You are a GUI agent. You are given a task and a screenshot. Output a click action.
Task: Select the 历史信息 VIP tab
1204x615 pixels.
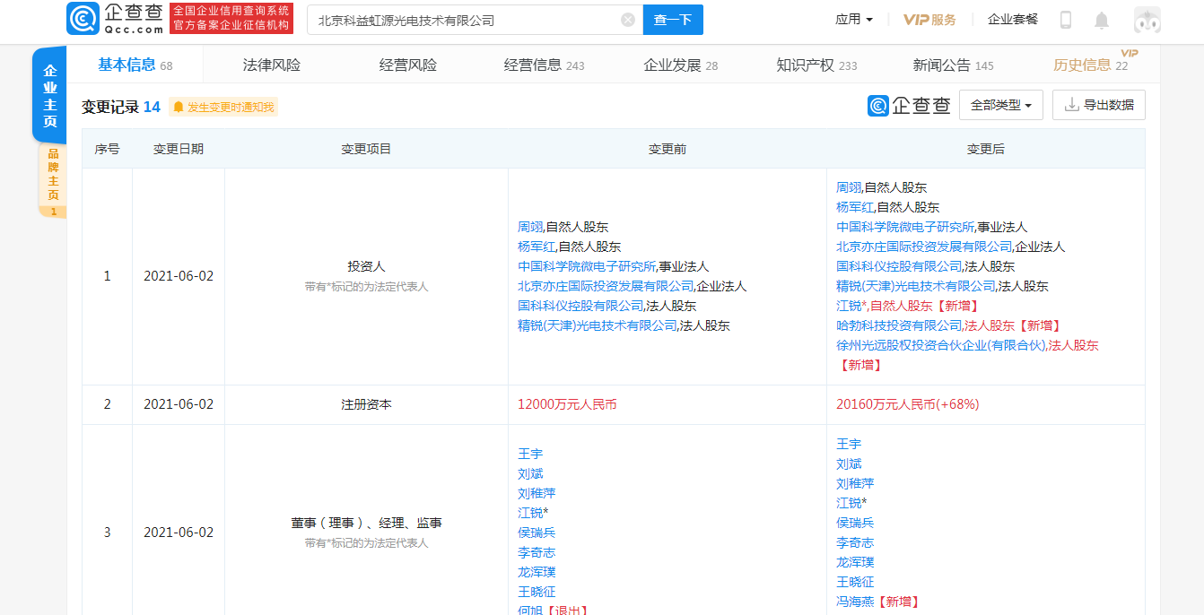coord(1091,65)
